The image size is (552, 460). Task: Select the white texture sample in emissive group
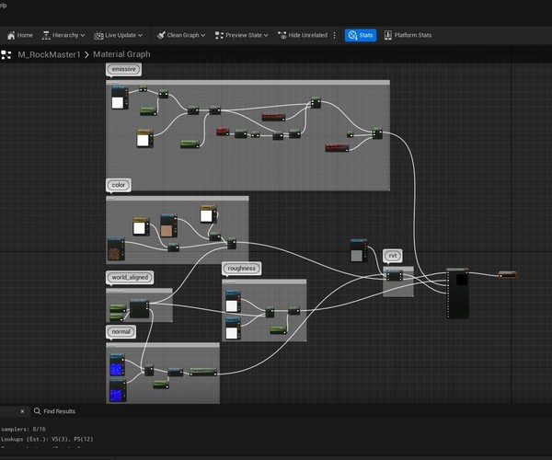[x=120, y=98]
